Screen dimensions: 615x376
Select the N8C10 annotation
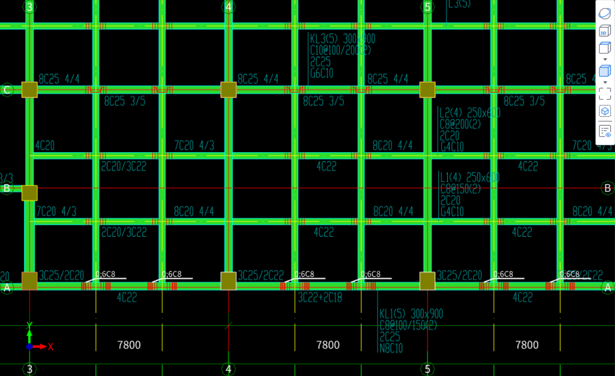(x=391, y=348)
